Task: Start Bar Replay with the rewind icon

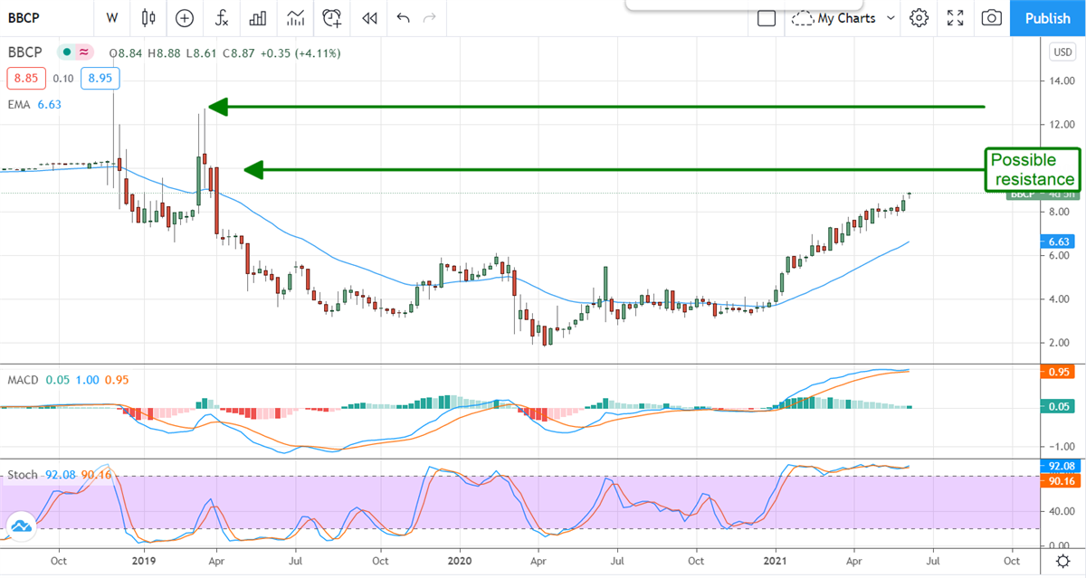Action: 368,17
